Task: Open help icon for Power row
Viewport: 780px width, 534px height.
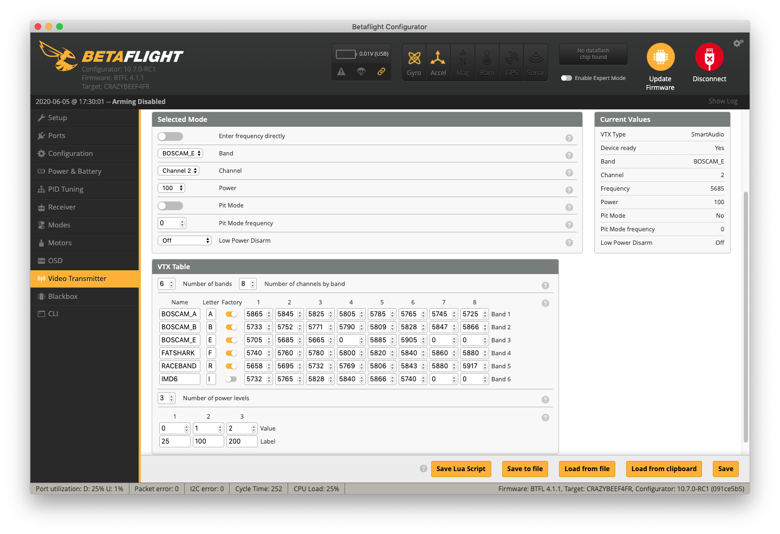Action: (x=569, y=190)
